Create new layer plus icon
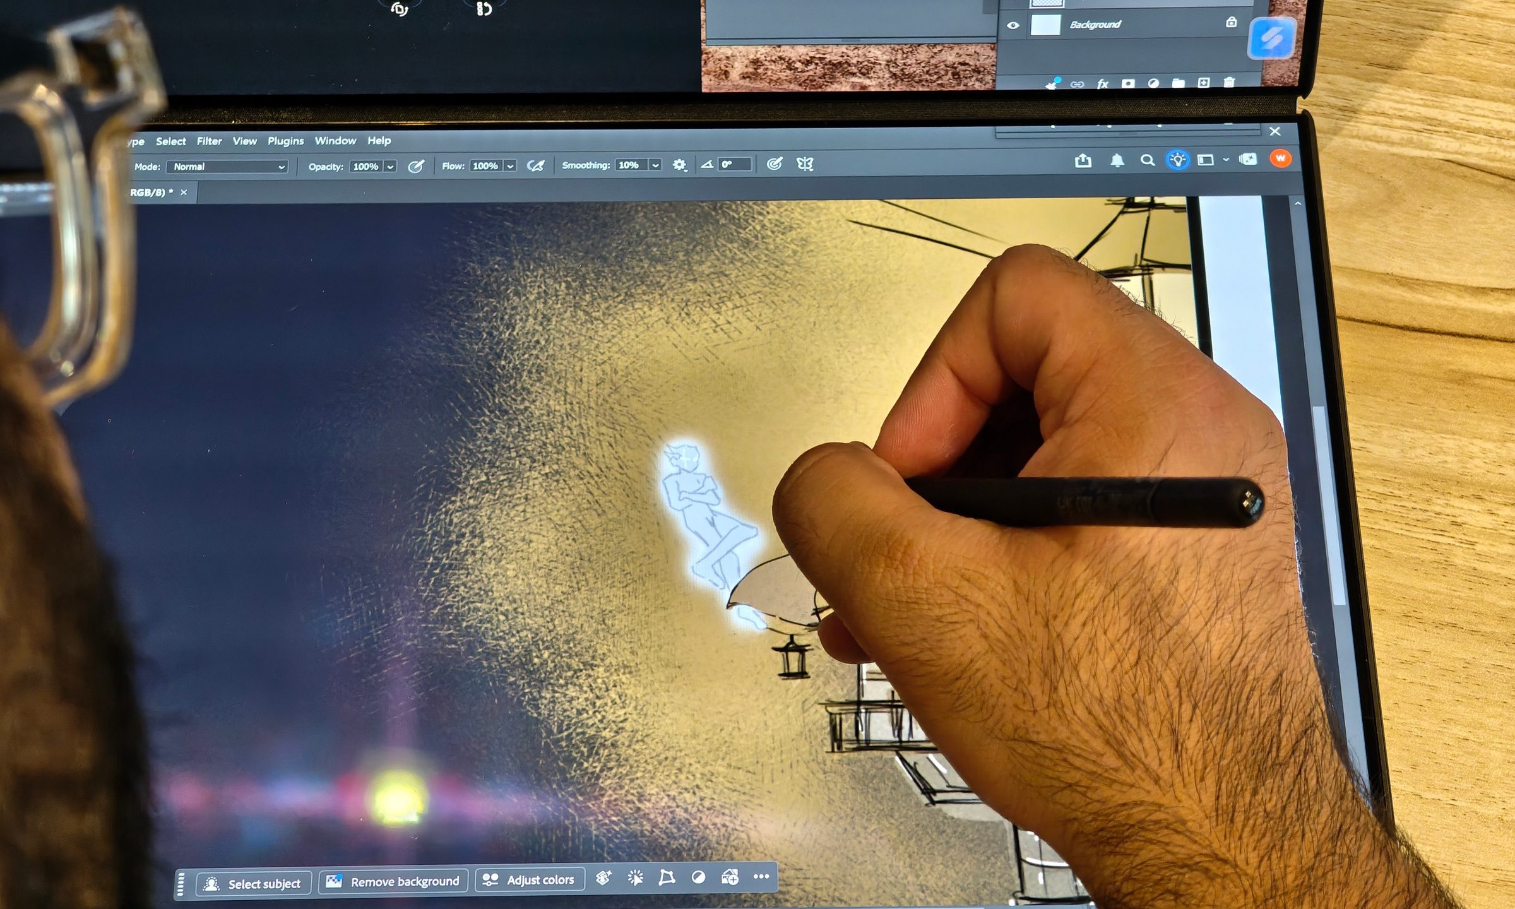Screen dimensions: 1515x909 1204,83
